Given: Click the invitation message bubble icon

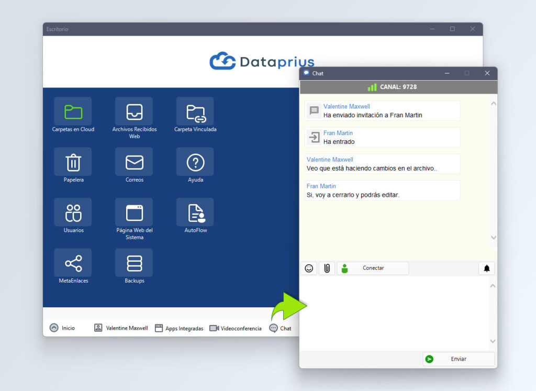Looking at the screenshot, I should pyautogui.click(x=314, y=110).
